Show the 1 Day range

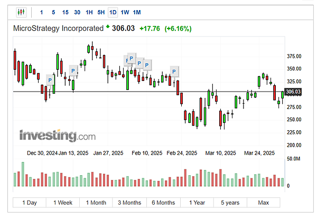click(x=30, y=203)
